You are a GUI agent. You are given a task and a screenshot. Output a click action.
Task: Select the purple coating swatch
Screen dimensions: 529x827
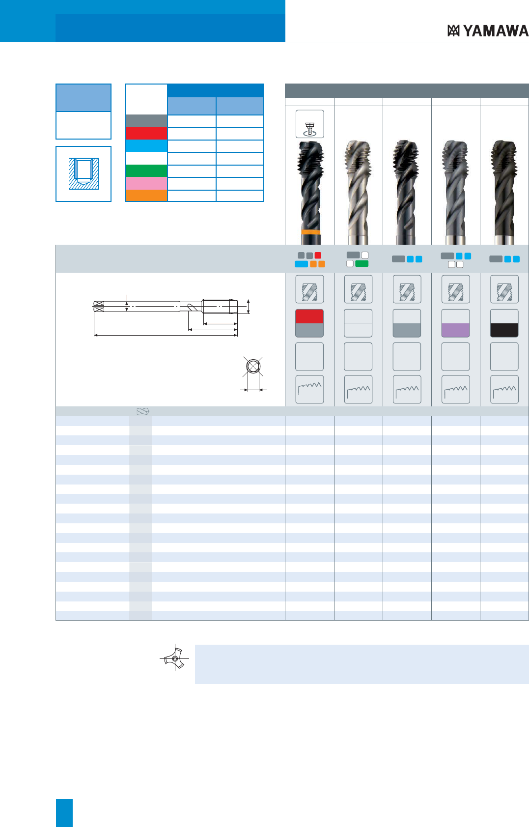(455, 323)
